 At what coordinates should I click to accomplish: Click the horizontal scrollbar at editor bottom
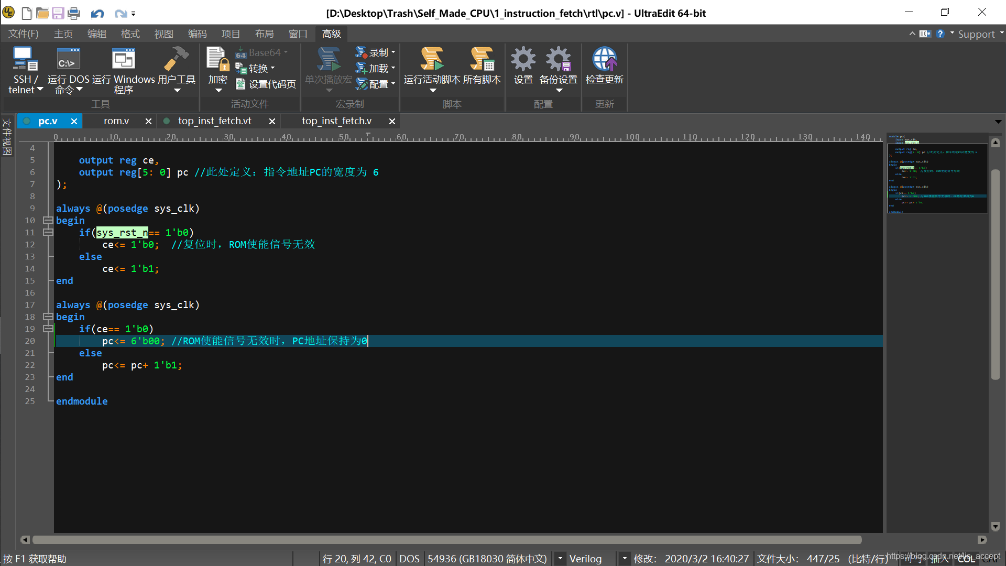click(x=446, y=540)
